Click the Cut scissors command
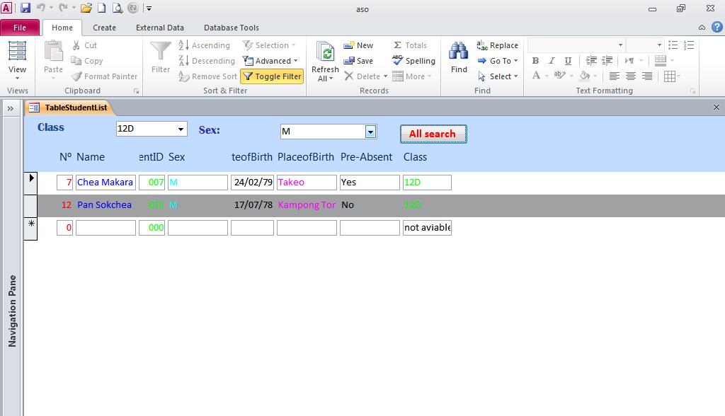725x416 pixels. click(84, 45)
